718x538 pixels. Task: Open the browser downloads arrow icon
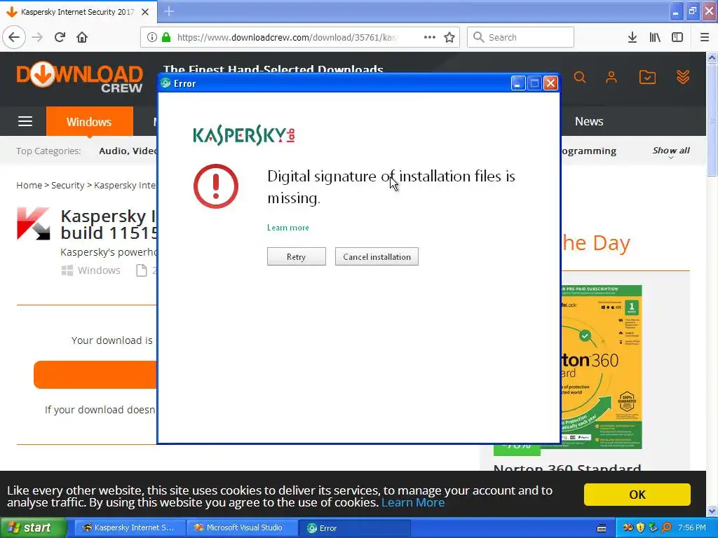coord(632,37)
